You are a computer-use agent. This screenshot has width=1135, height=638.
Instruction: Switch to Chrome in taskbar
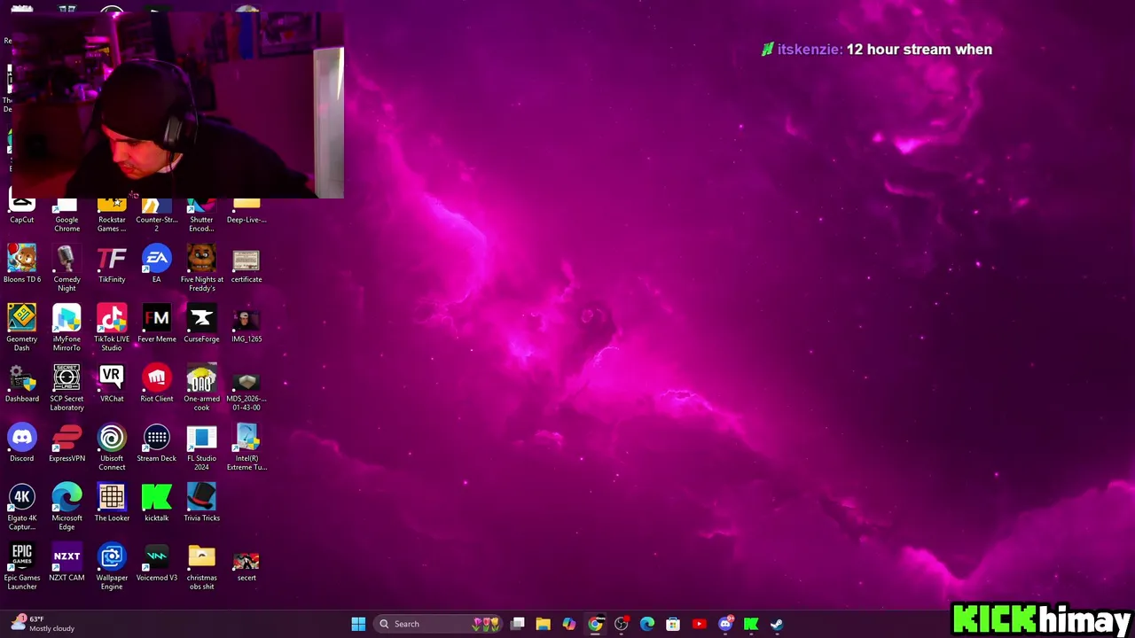coord(595,624)
